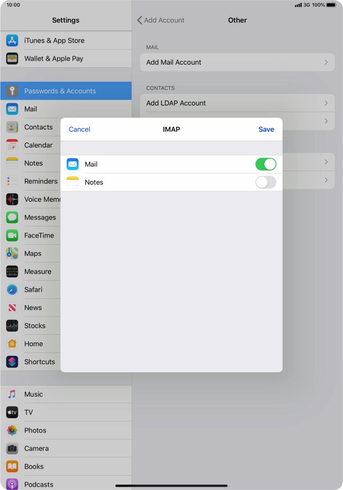This screenshot has height=490, width=343.
Task: Open the Wallet & Apple Pay icon
Action: (12, 59)
